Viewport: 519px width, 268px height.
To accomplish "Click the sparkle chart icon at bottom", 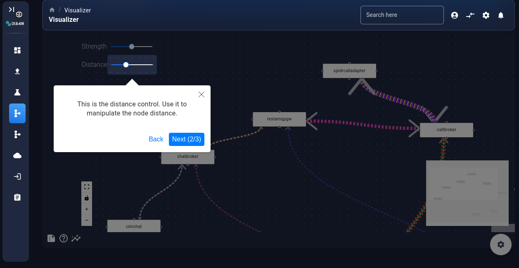I will 76,238.
